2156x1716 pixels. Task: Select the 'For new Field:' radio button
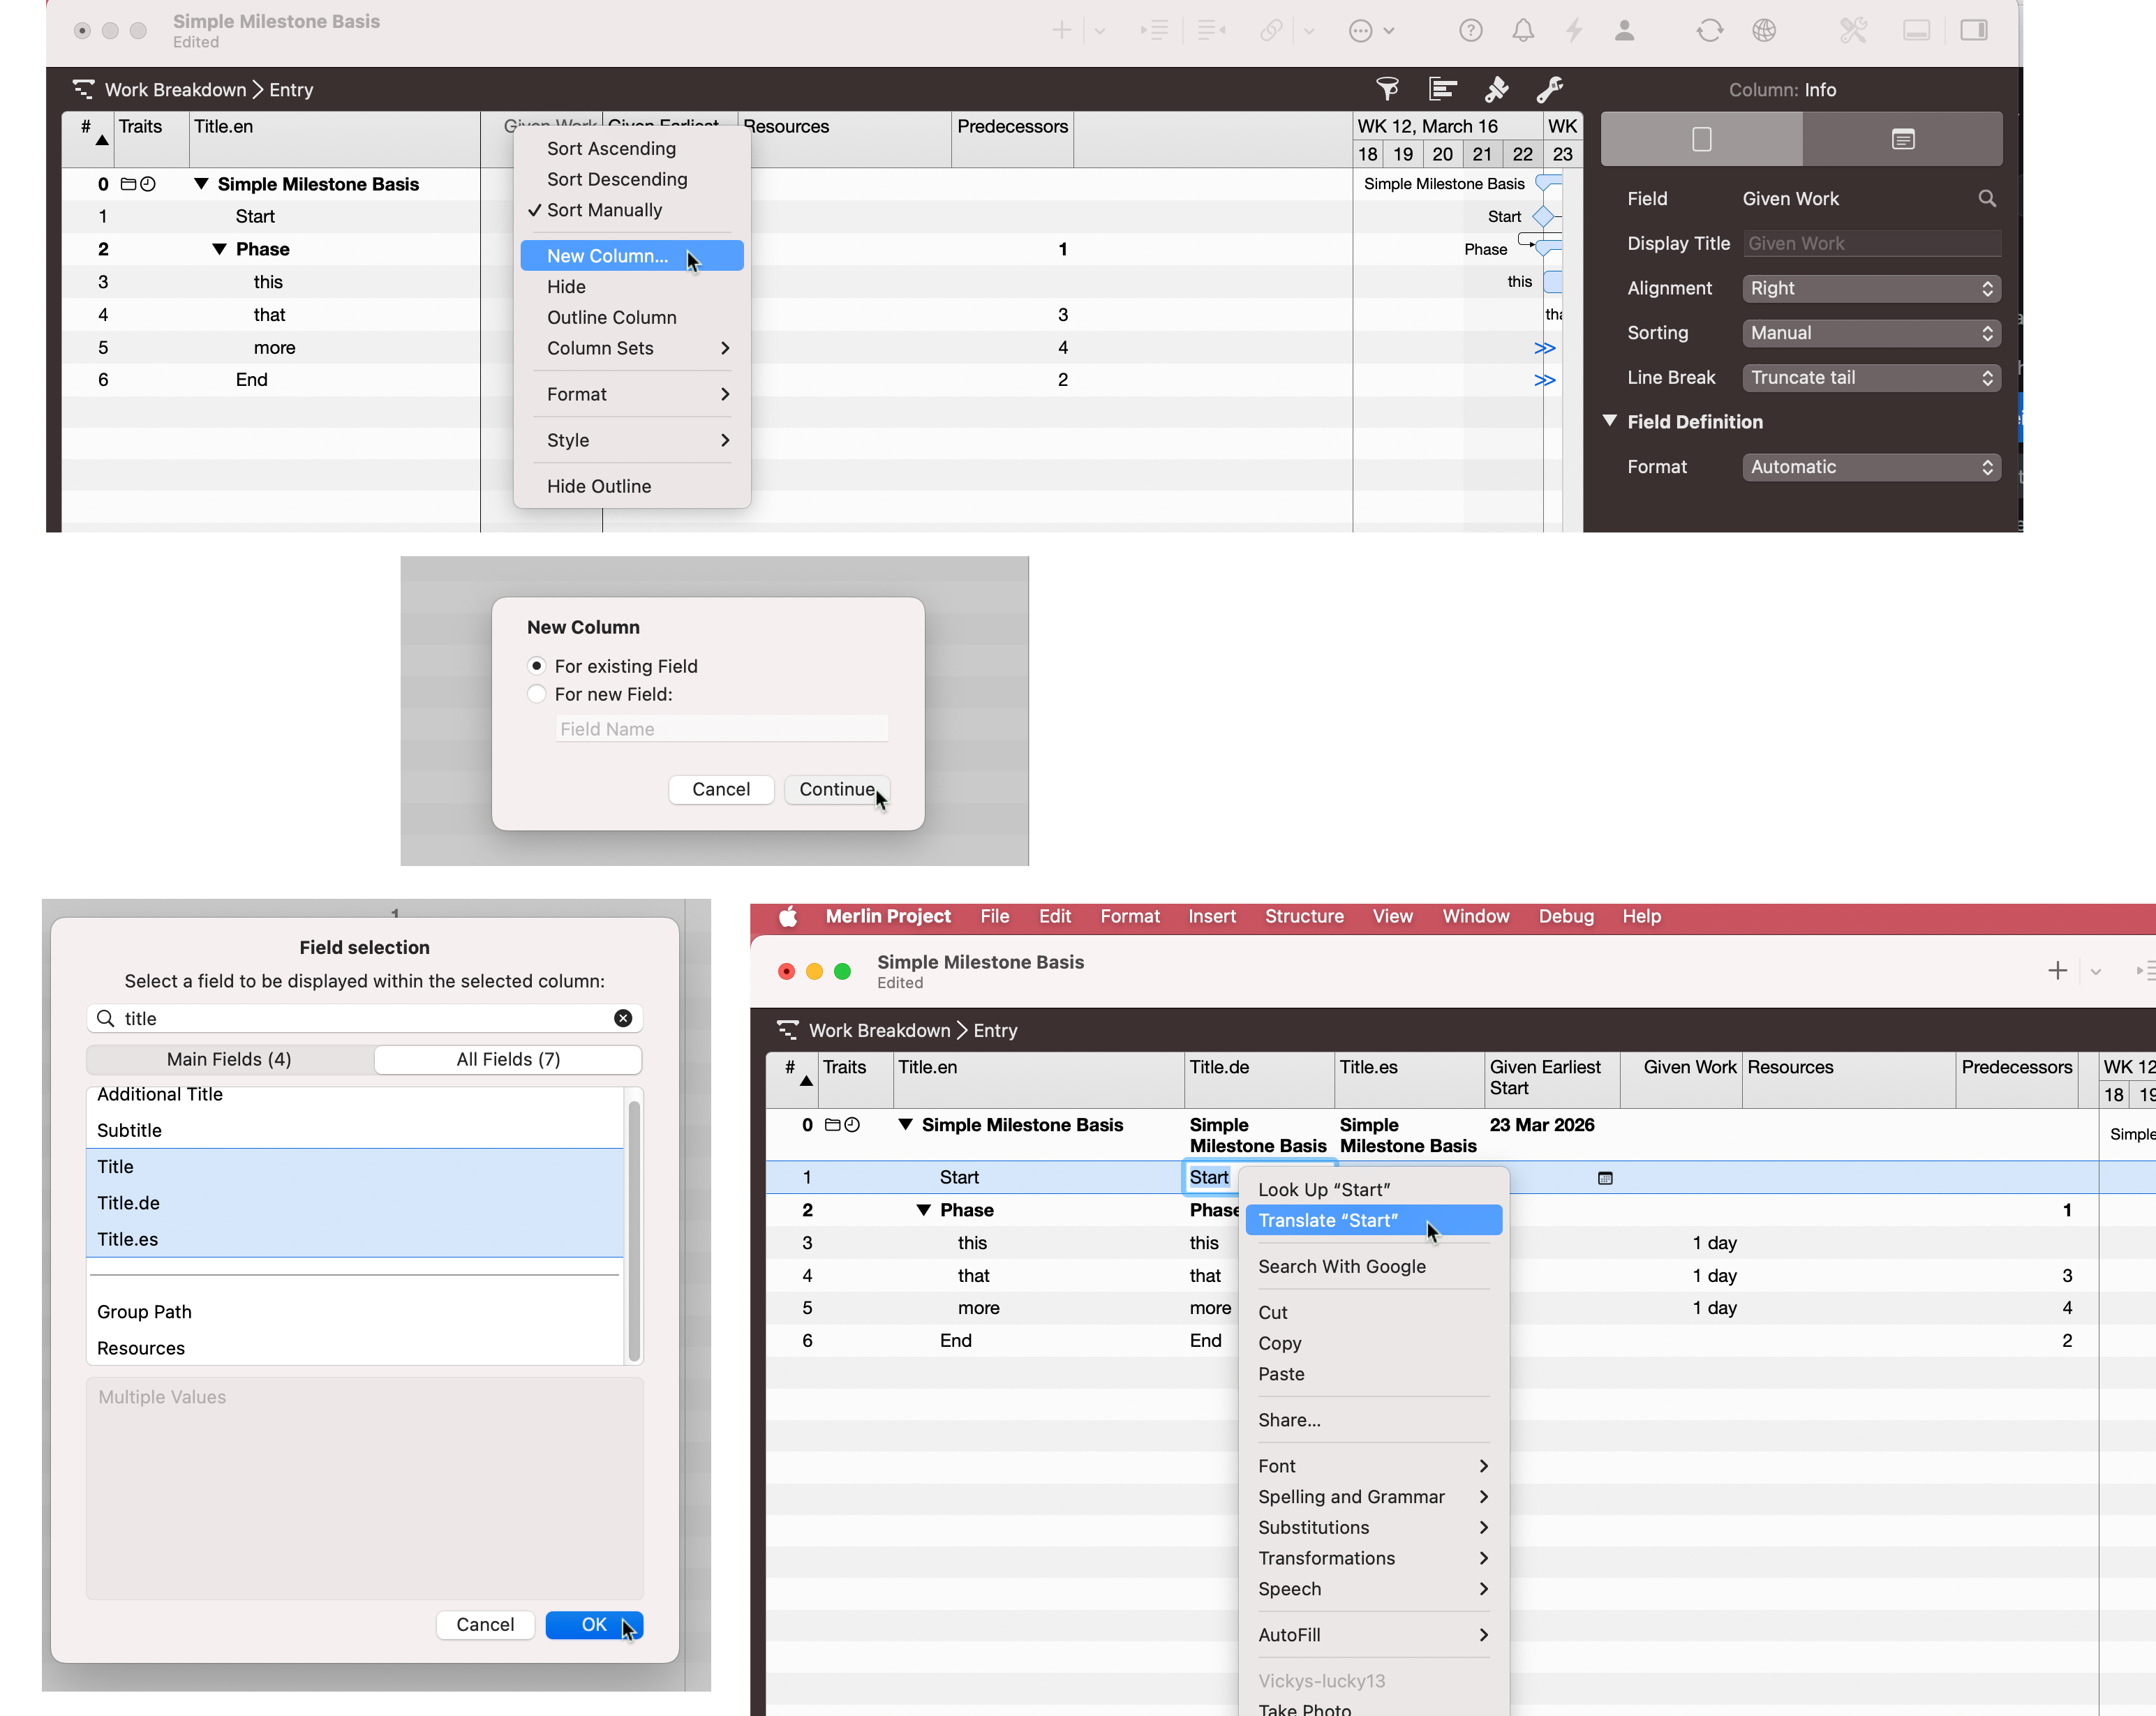[537, 694]
